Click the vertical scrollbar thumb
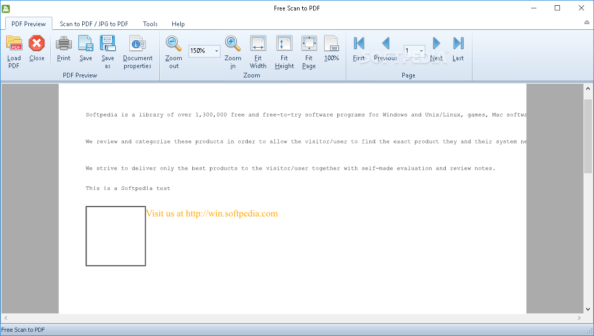The image size is (594, 336). 588,136
